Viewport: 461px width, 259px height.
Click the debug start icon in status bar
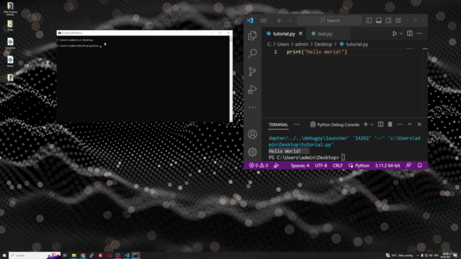[x=277, y=165]
